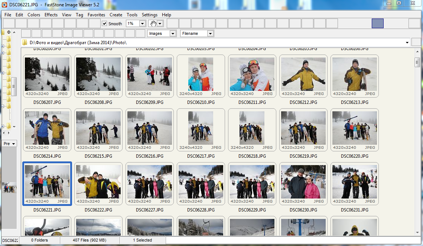Select the DSC06230.JPG thumbnail
Image resolution: width=423 pixels, height=246 pixels.
pyautogui.click(x=303, y=183)
